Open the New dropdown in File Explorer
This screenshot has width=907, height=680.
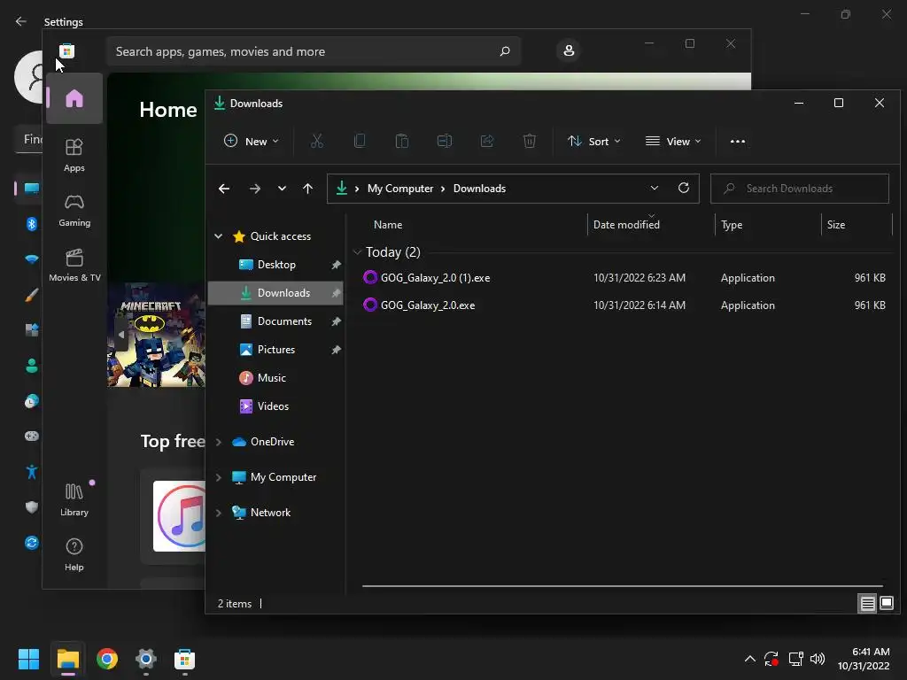tap(251, 141)
